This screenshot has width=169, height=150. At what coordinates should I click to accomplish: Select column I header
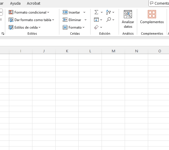coord(21,51)
